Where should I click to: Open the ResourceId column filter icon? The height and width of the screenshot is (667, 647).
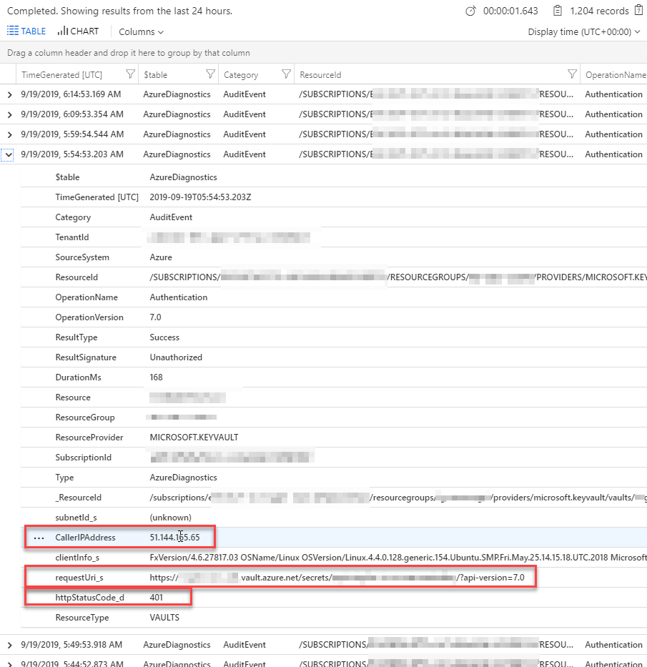[572, 74]
